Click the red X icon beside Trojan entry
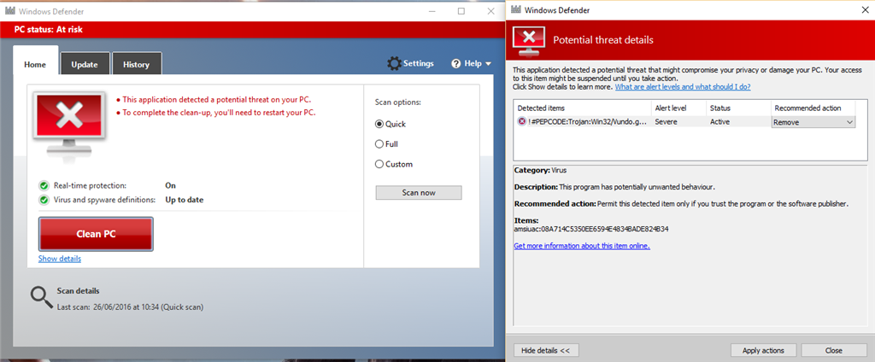875x362 pixels. (x=522, y=121)
